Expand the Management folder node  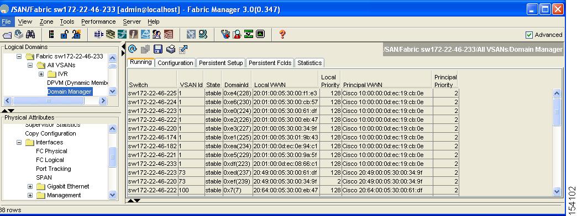[30, 195]
